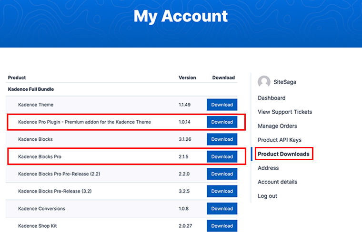Select Product Downloads in sidebar
This screenshot has width=362, height=232.
283,154
